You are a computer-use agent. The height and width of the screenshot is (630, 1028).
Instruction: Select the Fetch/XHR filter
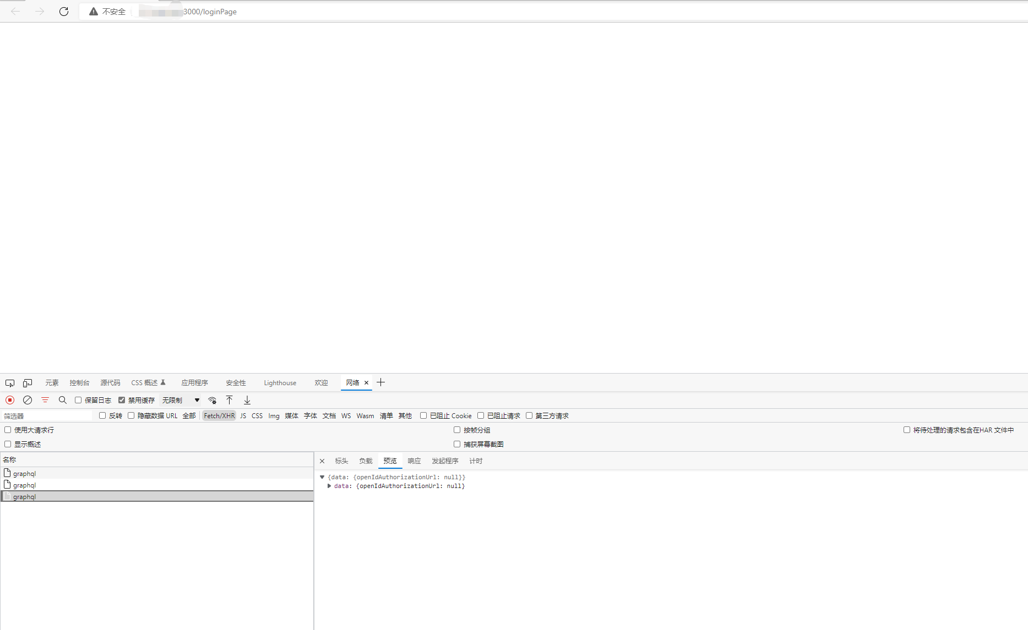(x=219, y=415)
